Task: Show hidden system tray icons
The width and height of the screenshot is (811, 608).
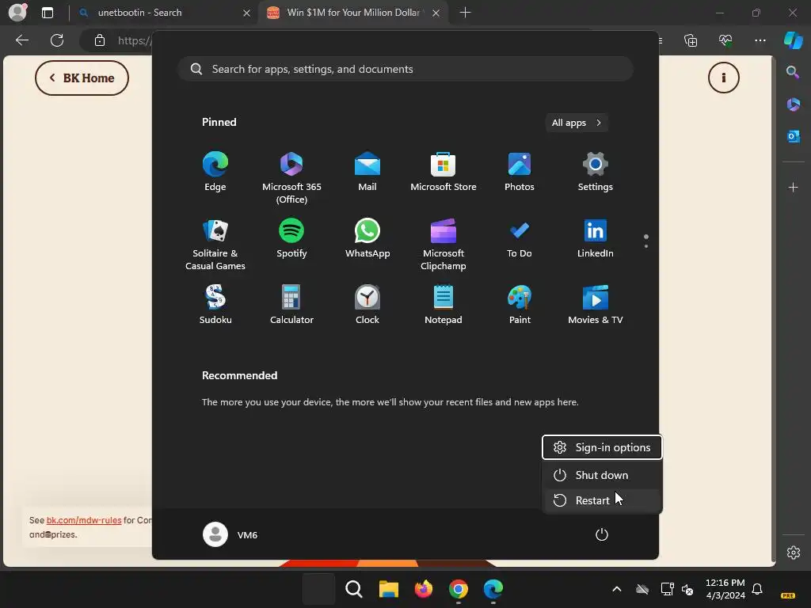Action: point(616,589)
